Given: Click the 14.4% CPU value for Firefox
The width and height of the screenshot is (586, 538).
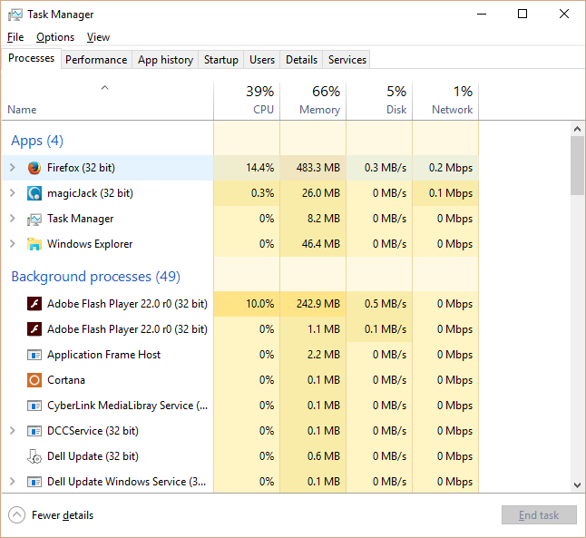Looking at the screenshot, I should (259, 168).
